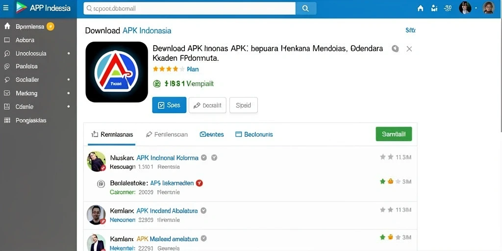Click the APP Indeesia play logo
This screenshot has height=251, width=502.
[x=22, y=8]
